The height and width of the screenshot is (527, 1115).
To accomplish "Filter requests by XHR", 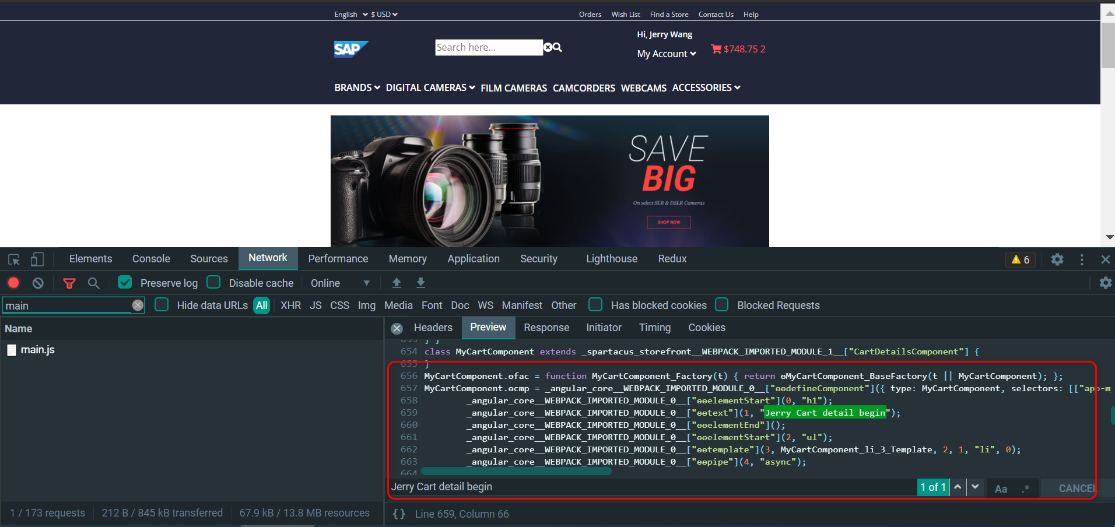I will coord(290,305).
